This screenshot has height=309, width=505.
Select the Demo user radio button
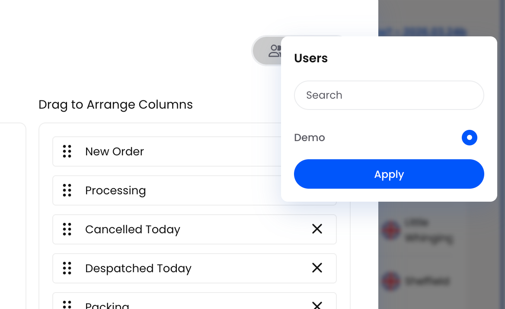coord(469,138)
